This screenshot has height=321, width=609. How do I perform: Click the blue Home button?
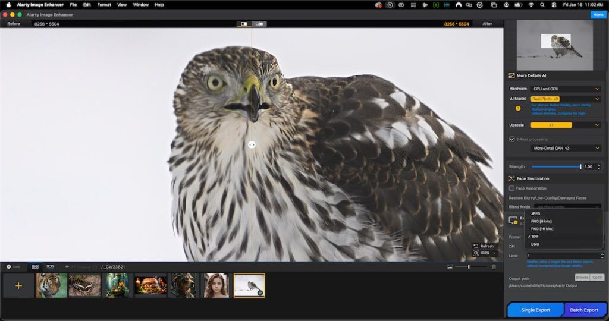coord(598,15)
